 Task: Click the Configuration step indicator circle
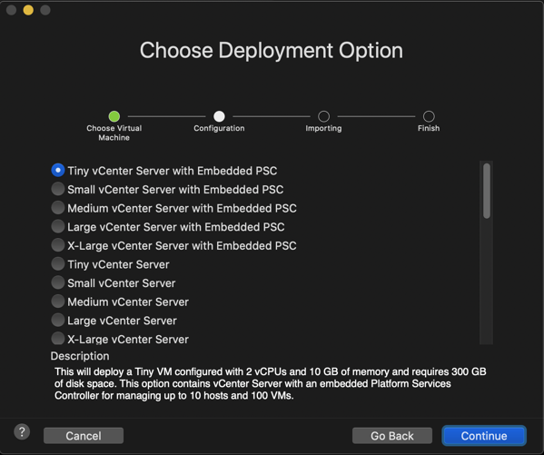pyautogui.click(x=219, y=116)
